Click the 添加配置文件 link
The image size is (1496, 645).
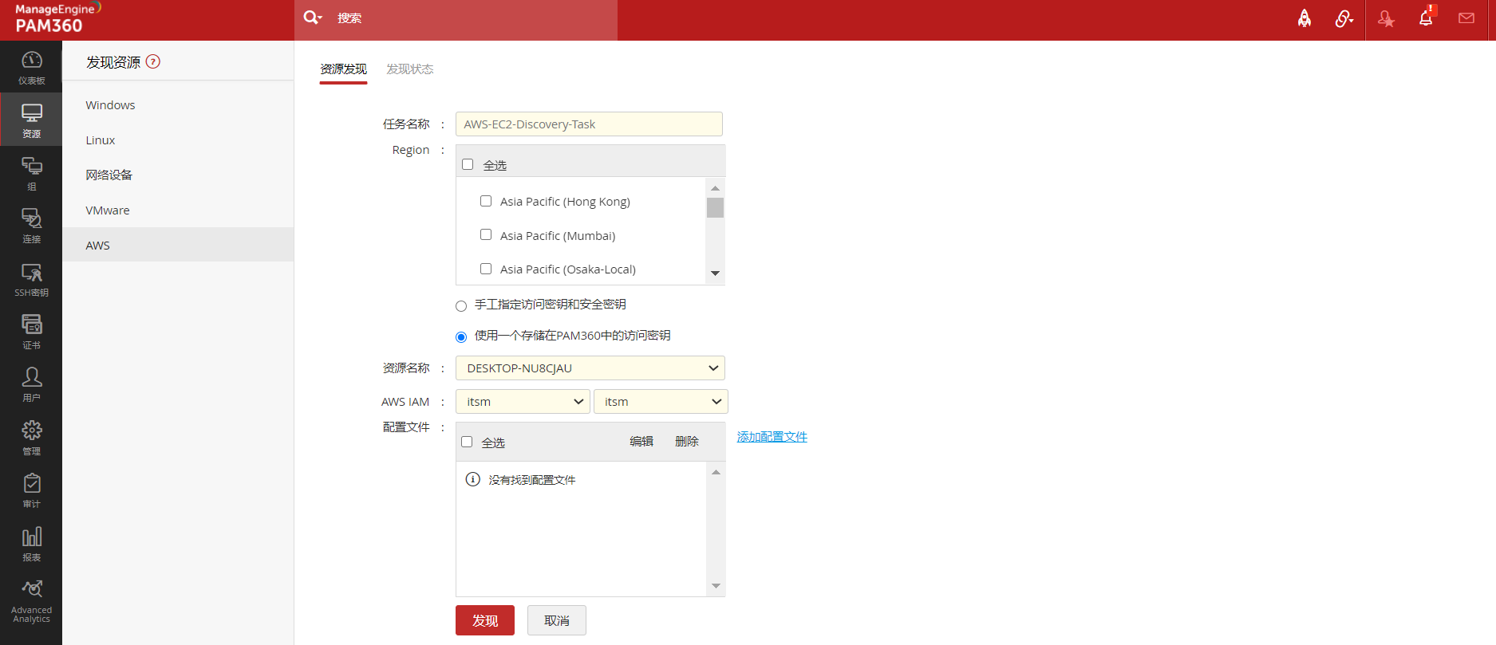[772, 437]
